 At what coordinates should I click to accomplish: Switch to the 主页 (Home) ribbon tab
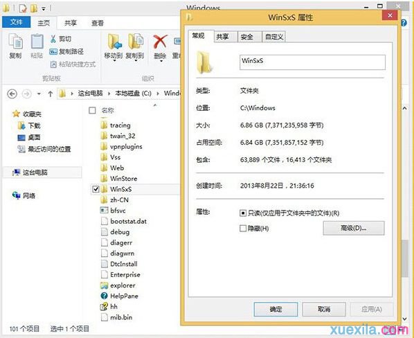click(44, 23)
